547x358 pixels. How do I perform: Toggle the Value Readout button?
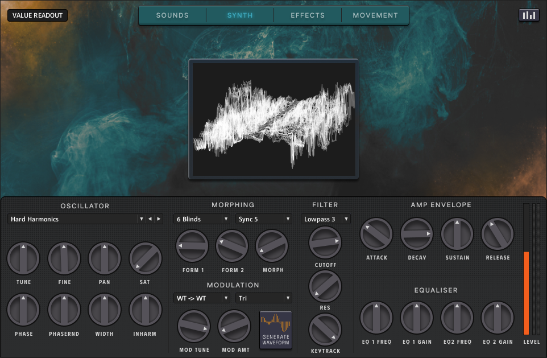tap(38, 15)
